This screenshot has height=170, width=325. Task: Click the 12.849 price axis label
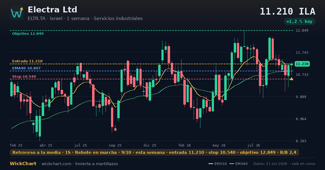click(x=302, y=30)
